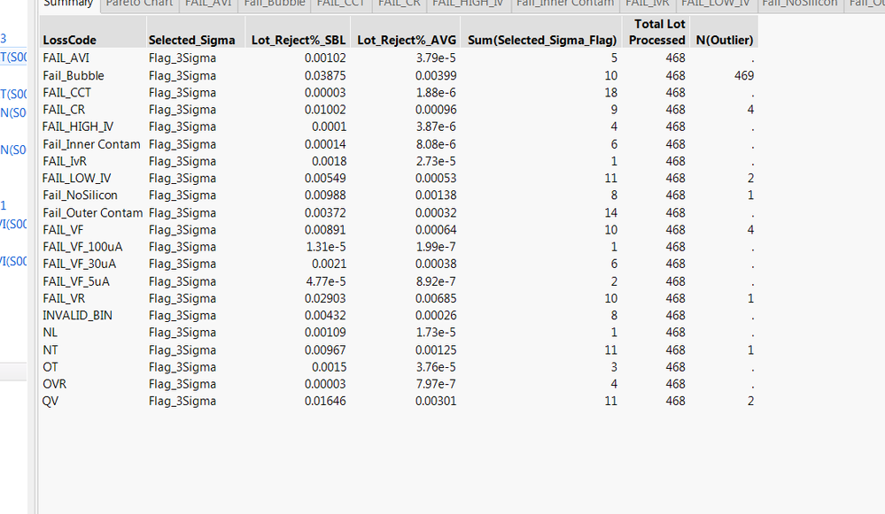Open the Fail_NoSilicon tab
The image size is (885, 514).
click(799, 4)
